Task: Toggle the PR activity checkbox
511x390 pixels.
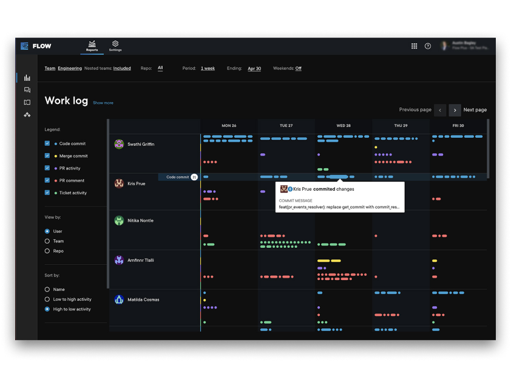Action: (47, 168)
